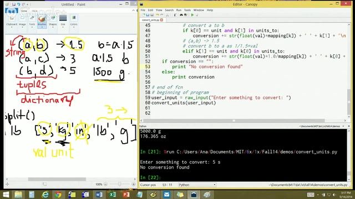Click the Windows Start button
Screen dimensions: 355x199
[x=6, y=194]
